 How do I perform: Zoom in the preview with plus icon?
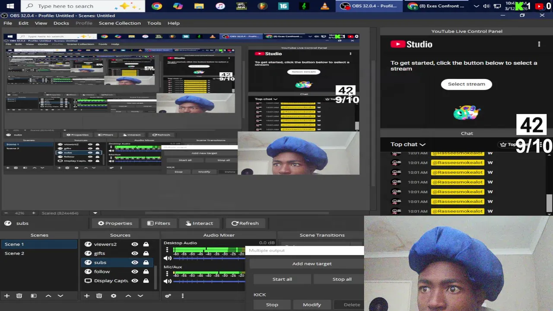pyautogui.click(x=33, y=213)
